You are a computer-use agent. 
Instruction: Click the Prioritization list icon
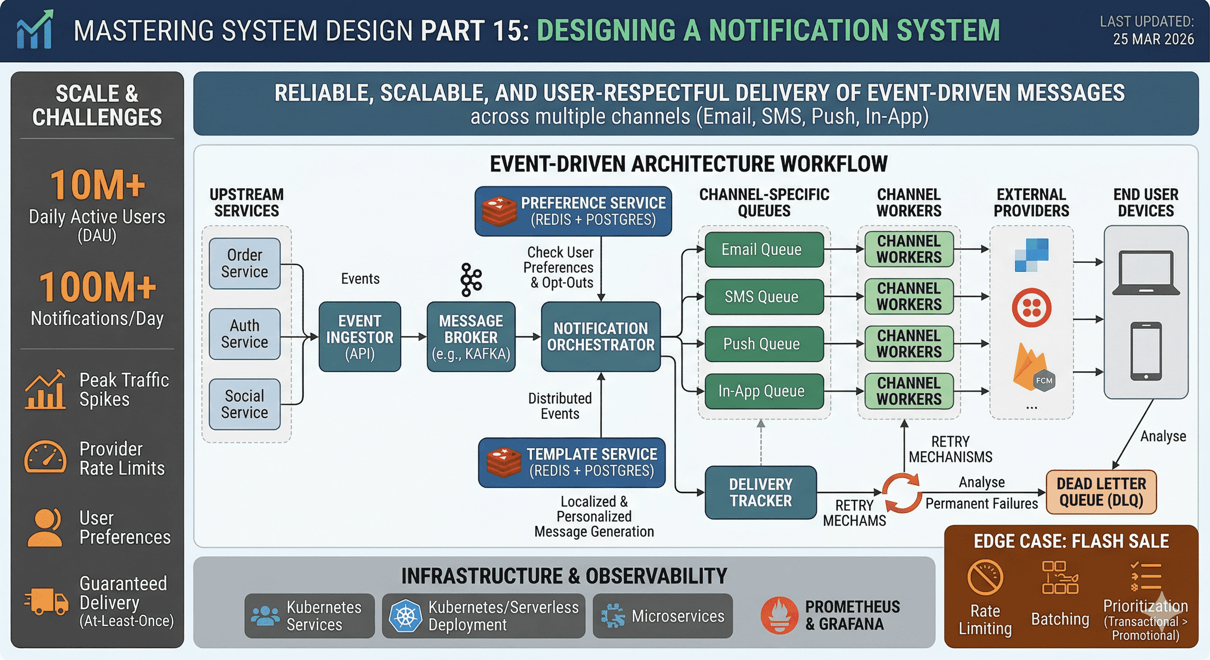tap(1145, 576)
